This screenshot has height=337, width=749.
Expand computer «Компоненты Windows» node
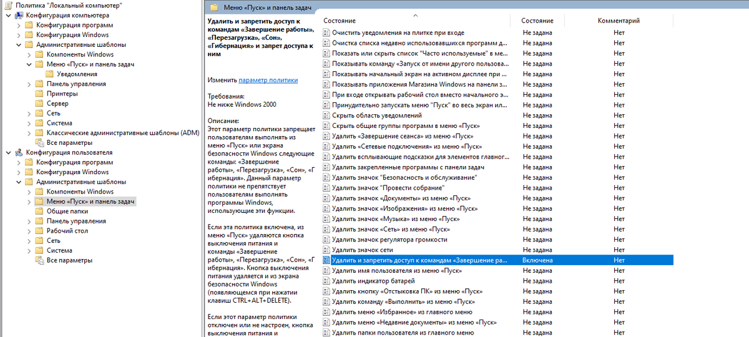(29, 54)
